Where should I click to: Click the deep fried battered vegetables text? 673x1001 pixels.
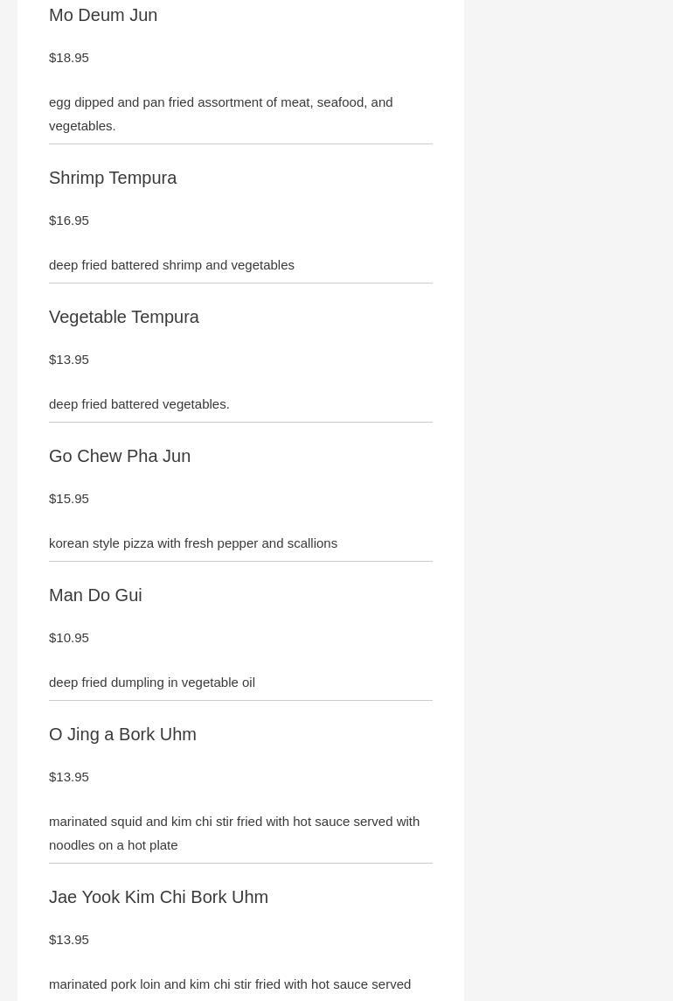[139, 404]
